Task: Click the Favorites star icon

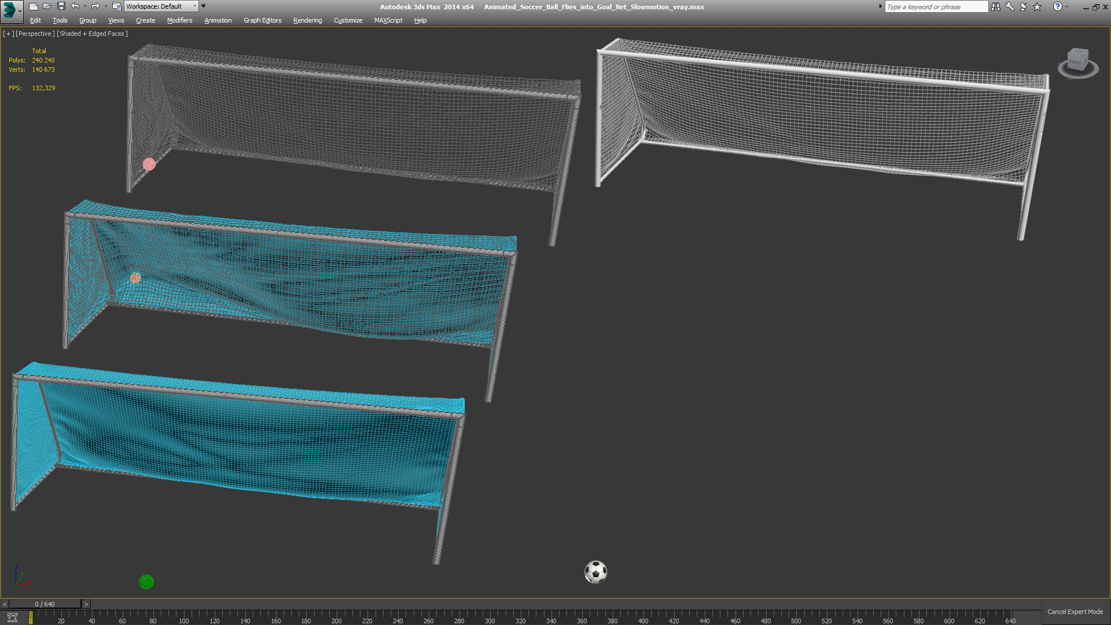Action: [1038, 6]
